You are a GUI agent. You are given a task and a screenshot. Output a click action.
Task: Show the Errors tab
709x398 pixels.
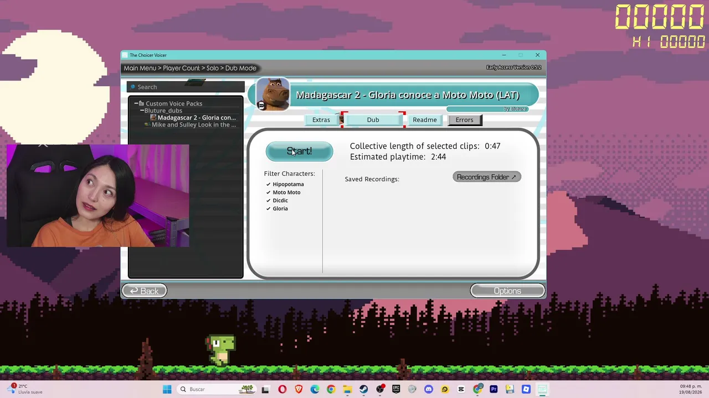tap(464, 120)
